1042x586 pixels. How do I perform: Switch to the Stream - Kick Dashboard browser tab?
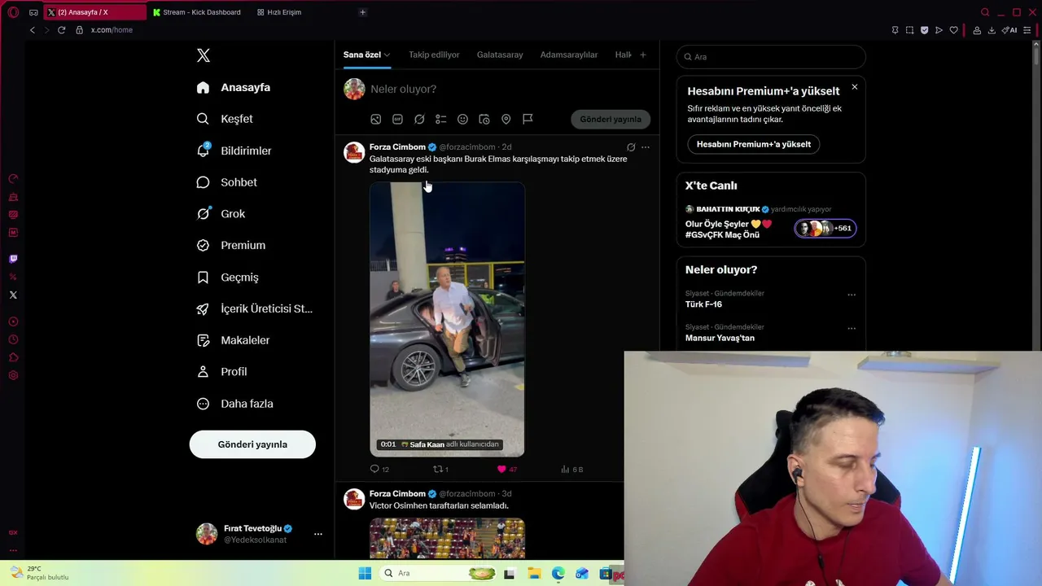[x=196, y=12]
